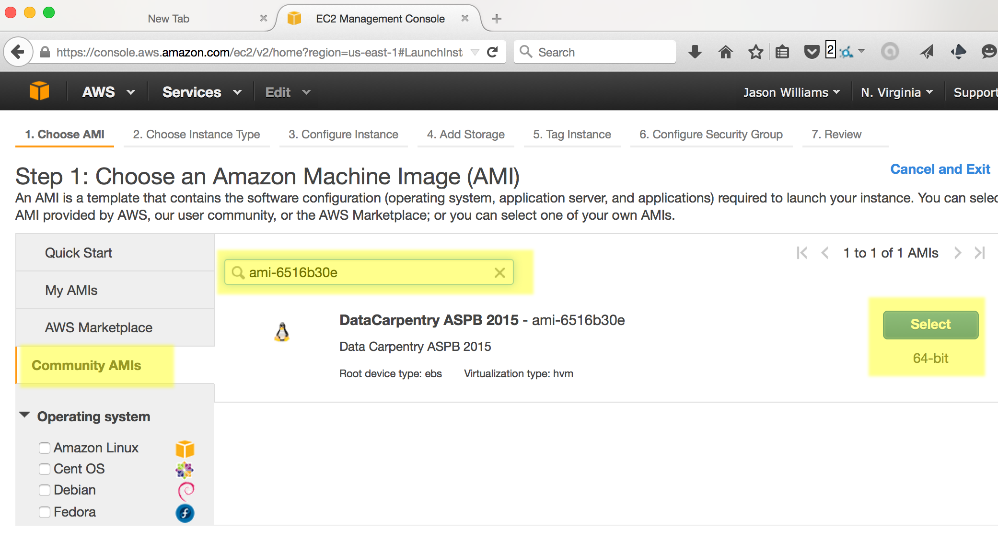This screenshot has height=540, width=998.
Task: Click the AWS orange cube logo
Action: coord(39,91)
